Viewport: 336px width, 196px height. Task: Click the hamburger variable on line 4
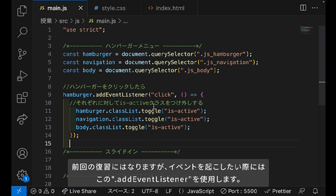[x=97, y=54]
